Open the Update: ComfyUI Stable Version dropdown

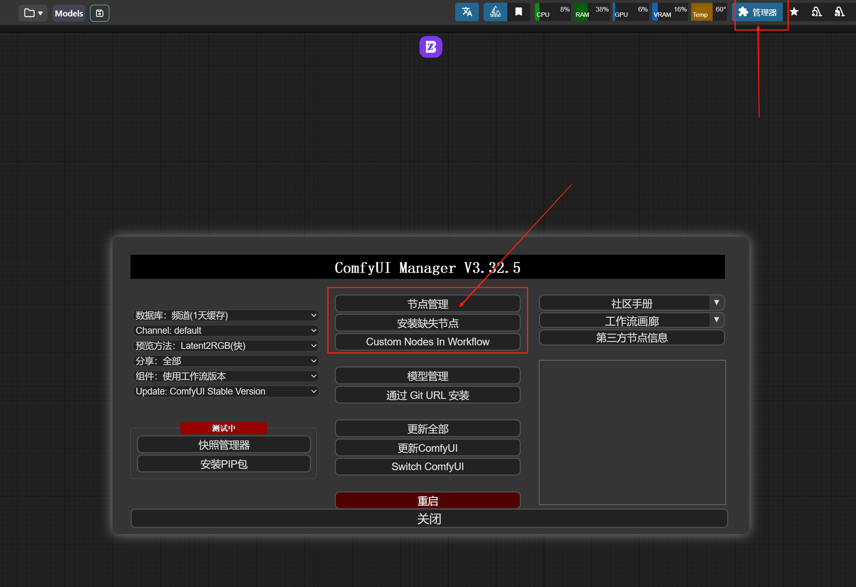point(226,391)
